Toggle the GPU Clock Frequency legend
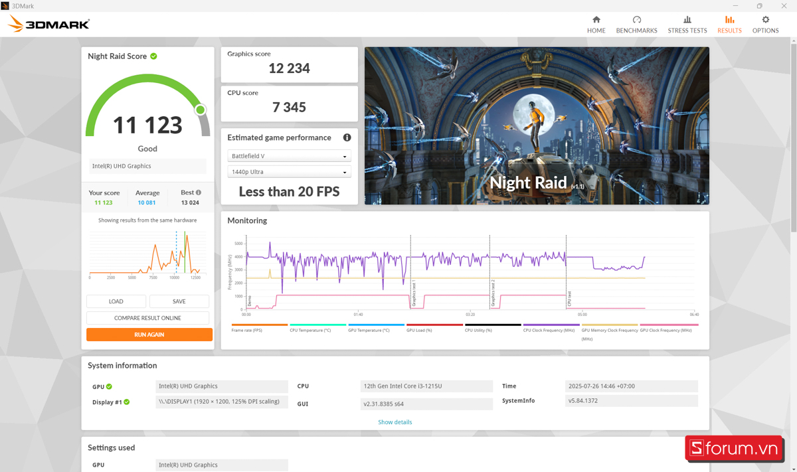This screenshot has height=472, width=797. click(x=669, y=328)
